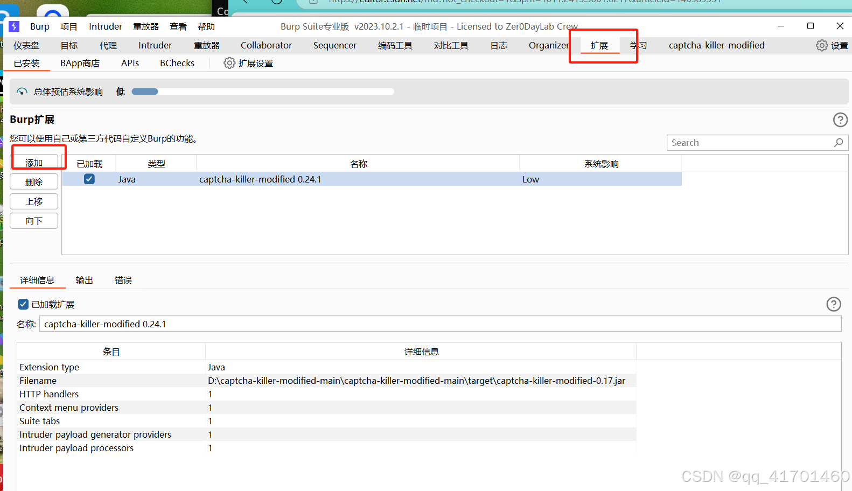Select the APIs sub-tab

coord(130,63)
